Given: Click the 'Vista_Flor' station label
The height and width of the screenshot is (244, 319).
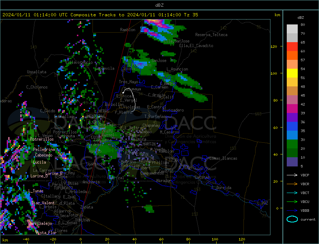Looking at the screenshot, I should click(46, 233).
